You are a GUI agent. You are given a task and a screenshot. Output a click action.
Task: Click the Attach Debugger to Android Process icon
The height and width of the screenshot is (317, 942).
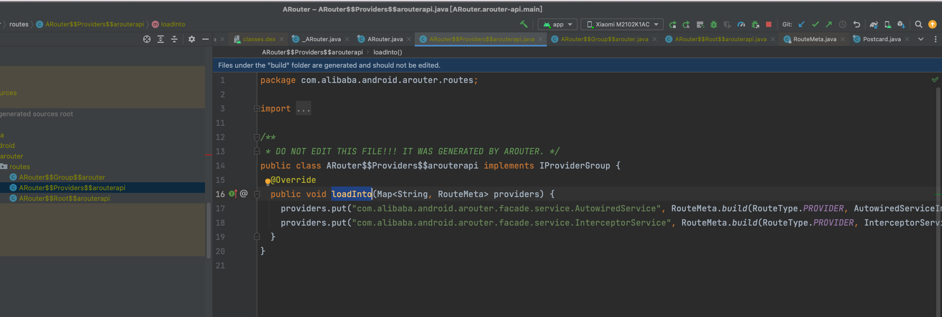(x=755, y=24)
